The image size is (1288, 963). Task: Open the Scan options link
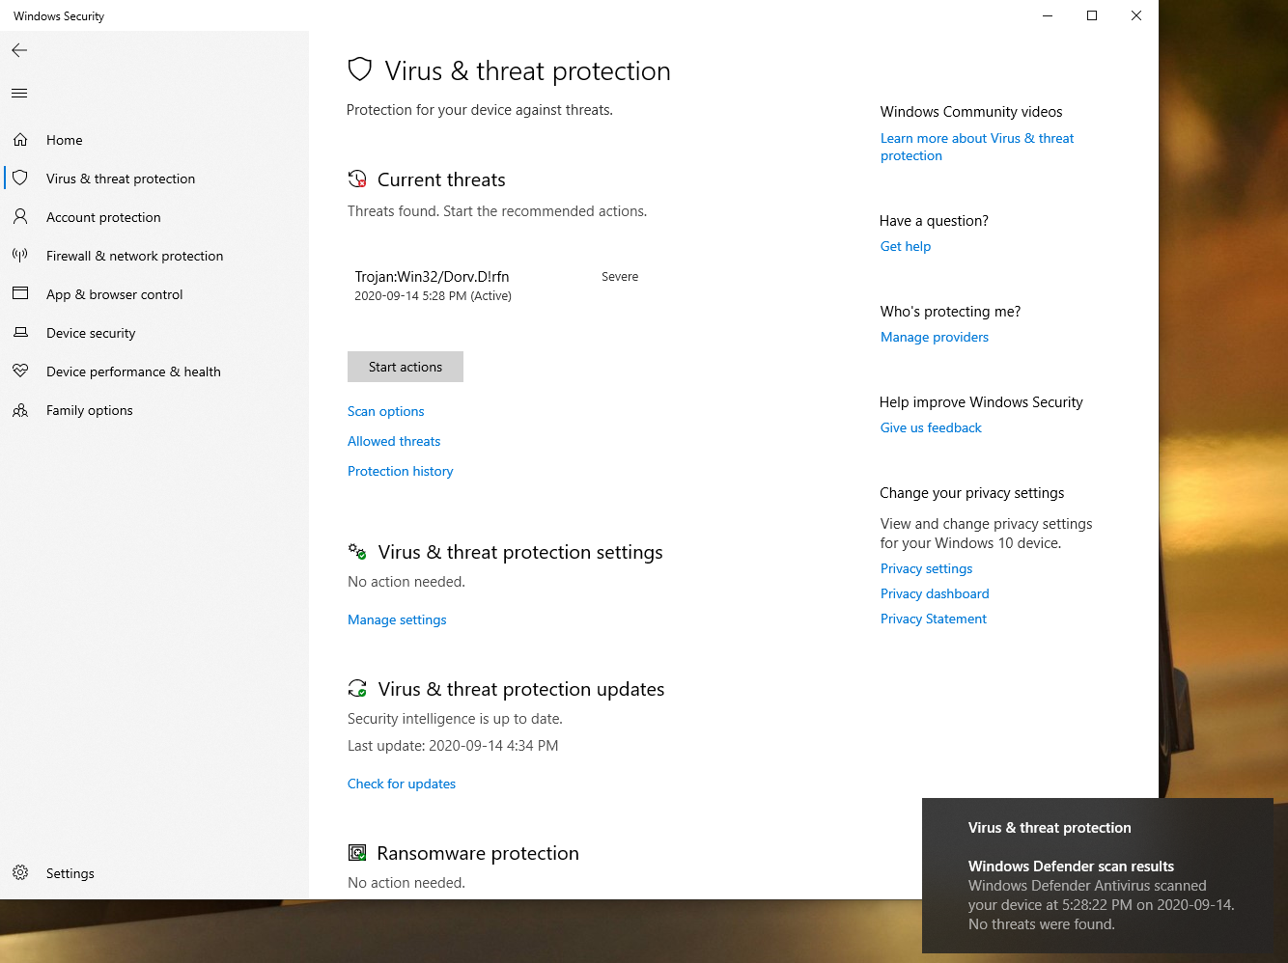(x=386, y=411)
